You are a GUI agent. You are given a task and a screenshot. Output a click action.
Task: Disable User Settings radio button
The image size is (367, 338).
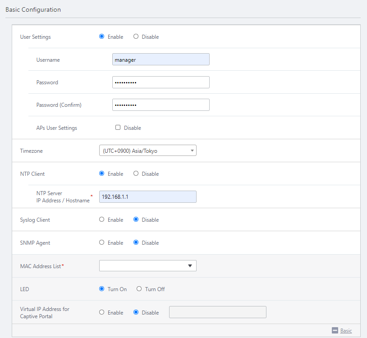(136, 37)
